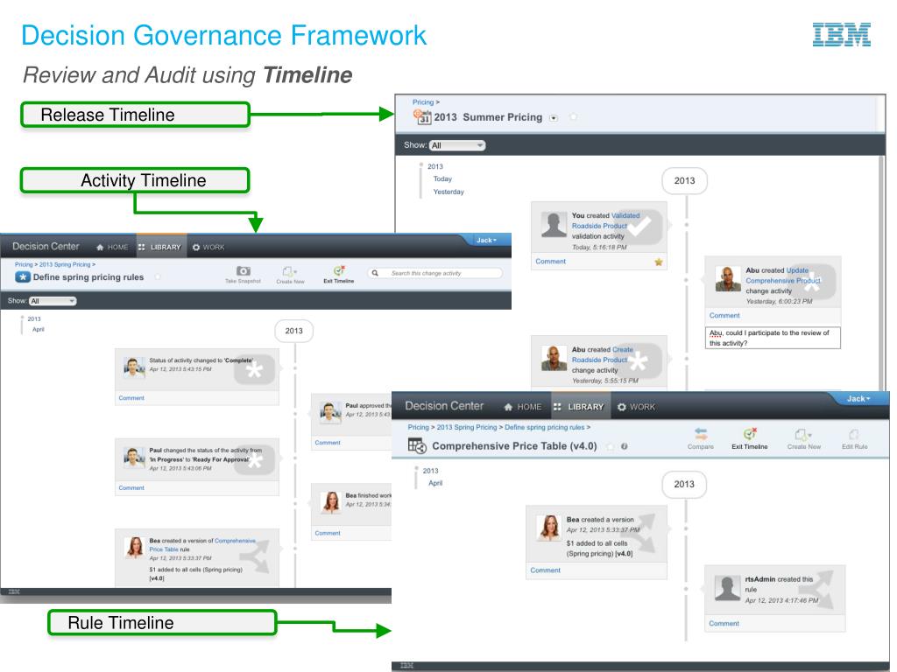Click 2013 year bubble in Release timeline
Viewport: 897px width, 672px height.
pos(684,180)
